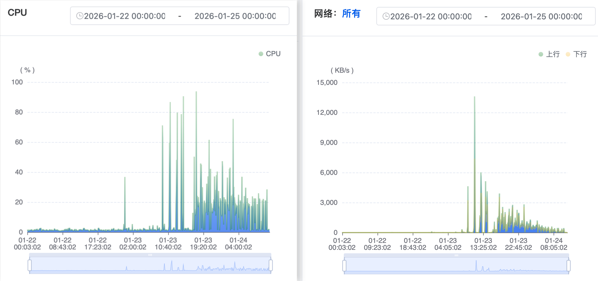Open CPU start date 2026-01-22 picker
598x281 pixels.
click(x=125, y=16)
